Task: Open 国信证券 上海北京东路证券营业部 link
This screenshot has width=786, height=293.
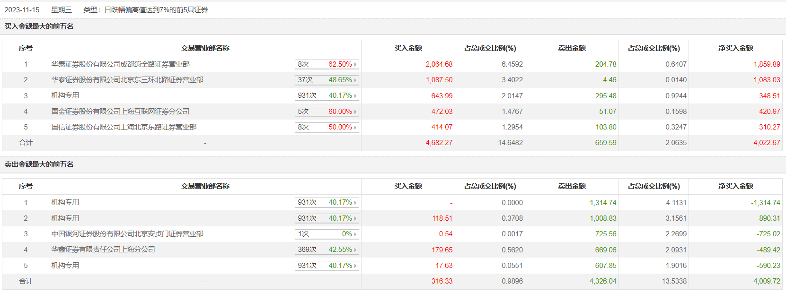Action: click(124, 127)
